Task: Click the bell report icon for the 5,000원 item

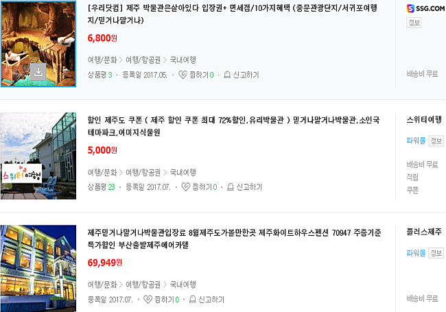Action: [231, 187]
